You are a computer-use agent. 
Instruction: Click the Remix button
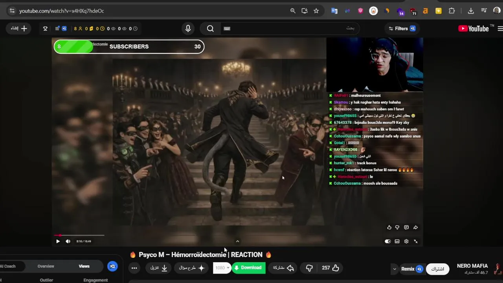click(x=412, y=269)
